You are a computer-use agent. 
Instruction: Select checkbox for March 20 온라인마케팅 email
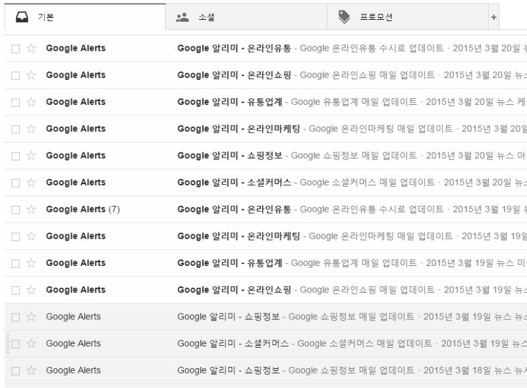16,129
